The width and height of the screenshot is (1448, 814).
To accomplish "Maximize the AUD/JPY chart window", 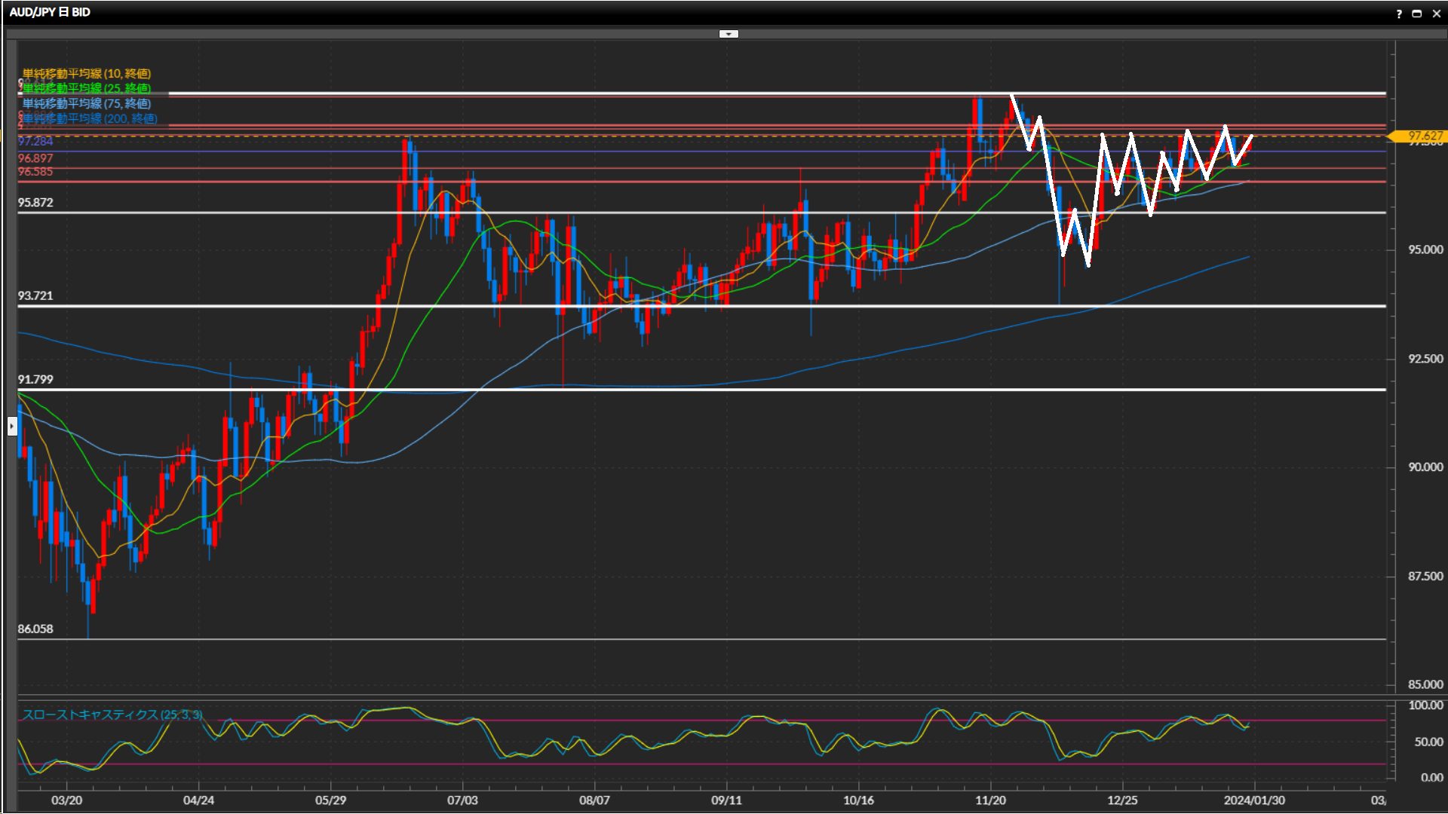I will (1416, 14).
